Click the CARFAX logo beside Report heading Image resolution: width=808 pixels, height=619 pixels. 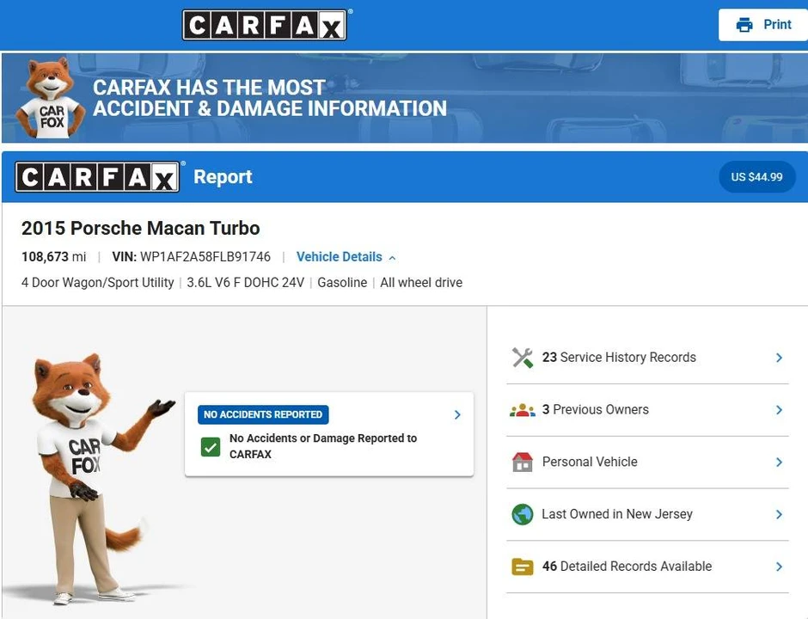click(x=97, y=177)
